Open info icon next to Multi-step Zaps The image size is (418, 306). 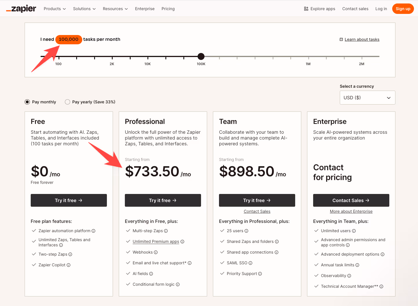(x=166, y=231)
